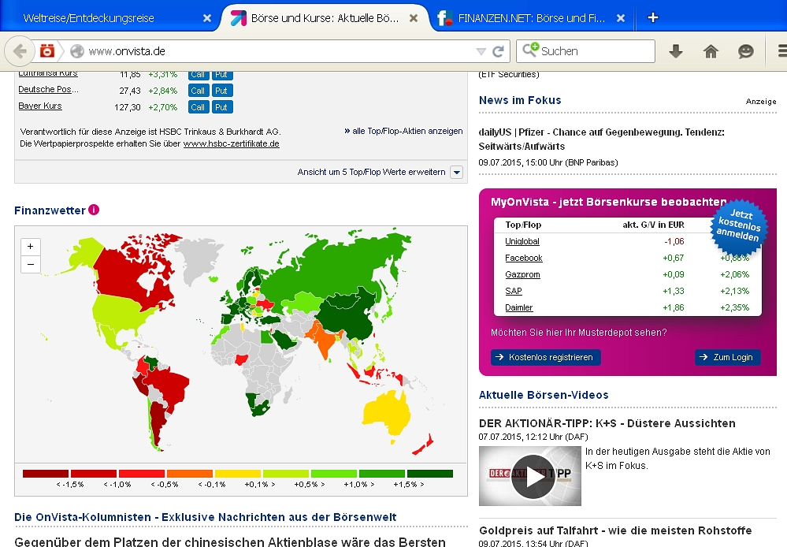Open the www.hsbc-zertifikate.de link
Screen dimensions: 787x547
[x=231, y=143]
